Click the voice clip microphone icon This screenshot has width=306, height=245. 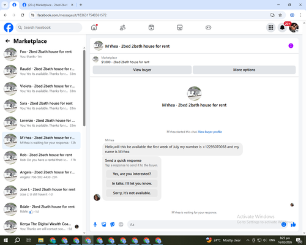coord(95,225)
